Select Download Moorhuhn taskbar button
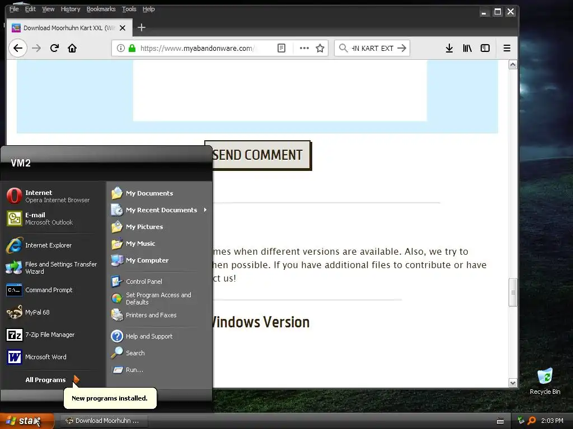Screen dimensions: 573x429 click(x=104, y=421)
